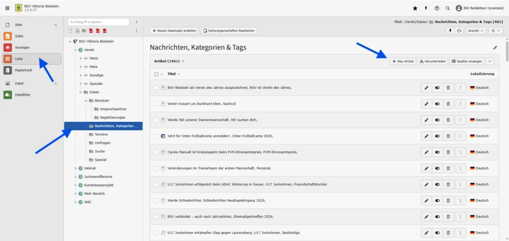Toggle the module menu grid icon

[x=7, y=8]
